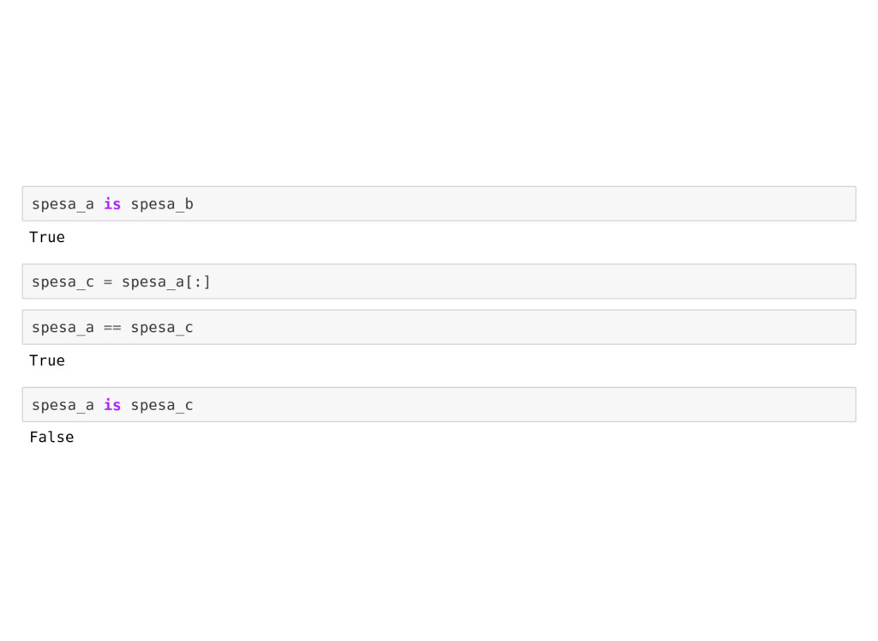Screen dimensions: 878x641
Task: Click 'spesa_a' right of the assignment '='
Action: pyautogui.click(x=153, y=282)
